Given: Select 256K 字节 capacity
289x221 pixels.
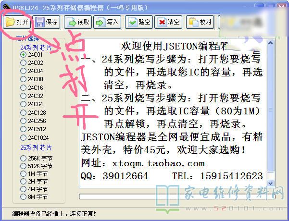Looking at the screenshot, I should [x=23, y=158].
